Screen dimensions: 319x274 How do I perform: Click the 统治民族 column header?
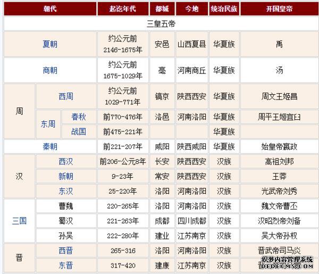224,9
